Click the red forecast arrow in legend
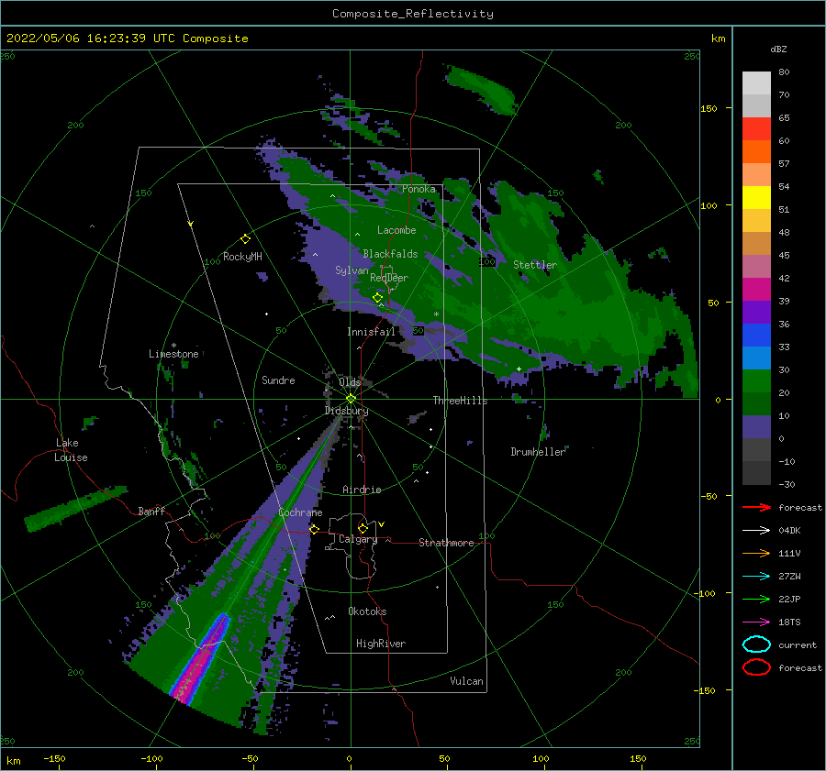This screenshot has width=826, height=771. [x=756, y=507]
